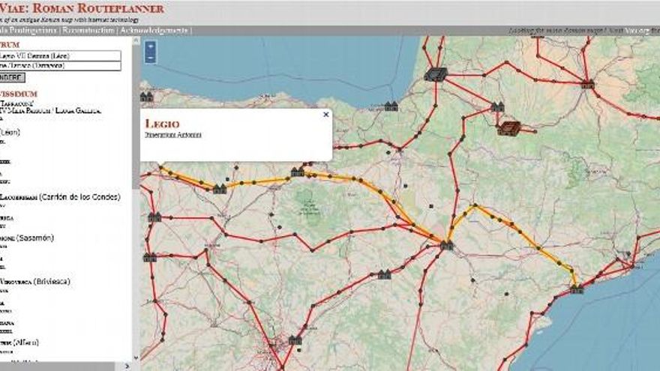
Task: Select town icon at upper-right red road hub
Action: pos(587,84)
